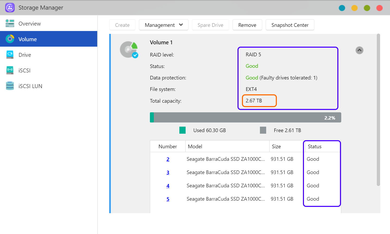Viewport: 390px width, 234px height.
Task: Open Snapshot Center
Action: tap(290, 25)
